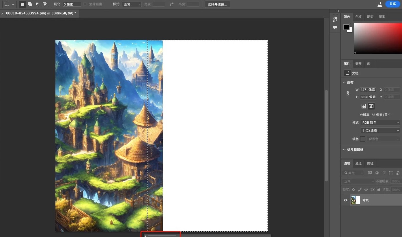Click the flask beta features icon
This screenshot has width=402, height=237.
point(380,4)
